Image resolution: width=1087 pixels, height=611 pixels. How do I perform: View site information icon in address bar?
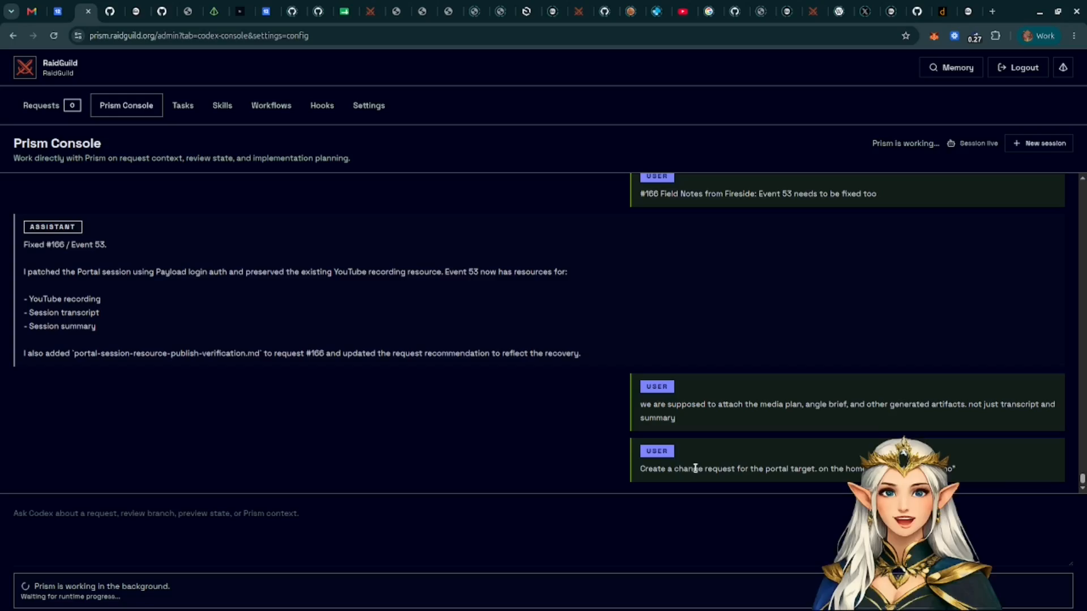pos(78,36)
